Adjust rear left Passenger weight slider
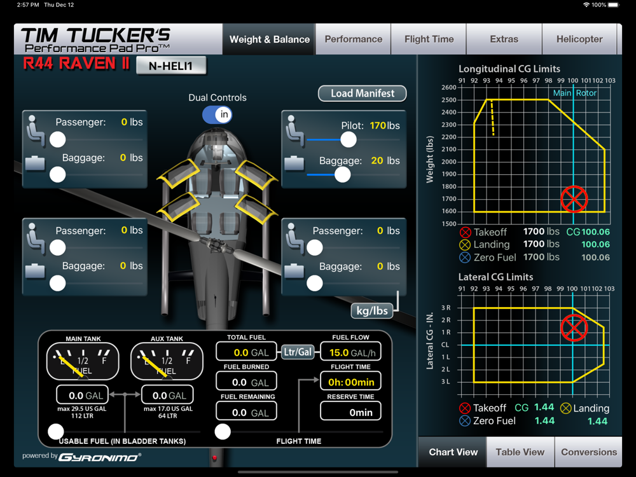The image size is (636, 477). click(58, 247)
